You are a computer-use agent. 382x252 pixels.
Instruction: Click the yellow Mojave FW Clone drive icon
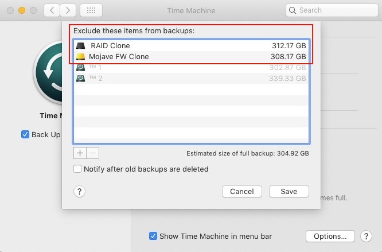pos(81,57)
